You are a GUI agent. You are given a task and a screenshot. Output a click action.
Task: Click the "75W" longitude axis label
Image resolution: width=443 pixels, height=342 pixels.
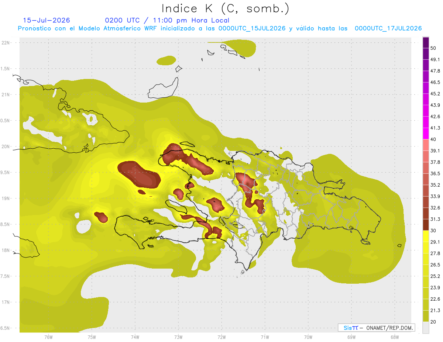pos(92,337)
